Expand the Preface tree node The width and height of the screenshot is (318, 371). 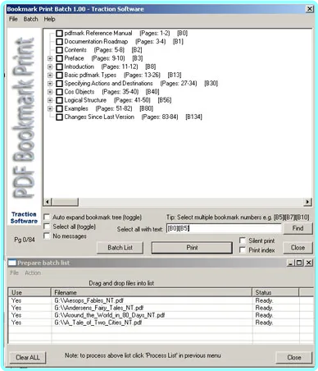point(50,58)
